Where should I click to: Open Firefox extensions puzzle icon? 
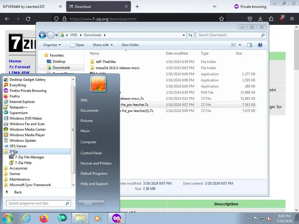[x=271, y=19]
